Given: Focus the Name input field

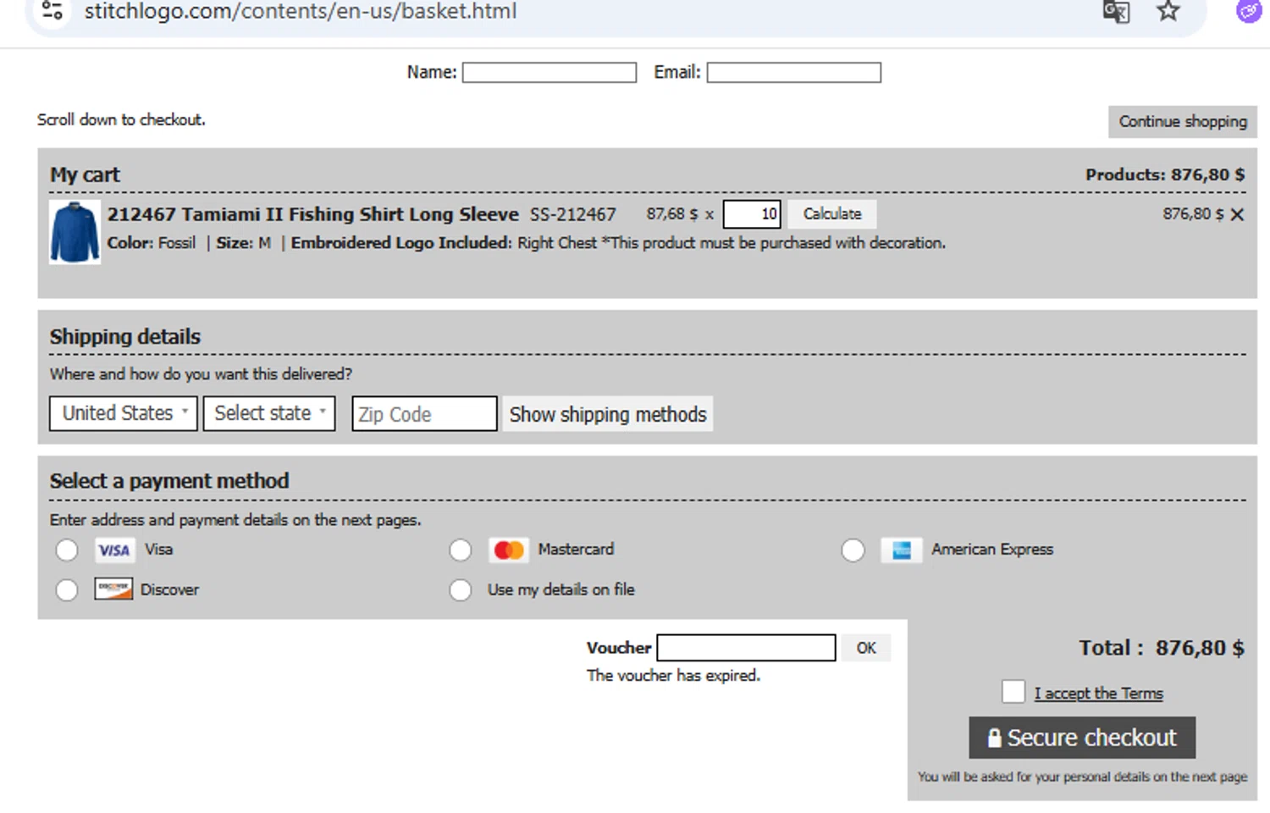Looking at the screenshot, I should (549, 73).
